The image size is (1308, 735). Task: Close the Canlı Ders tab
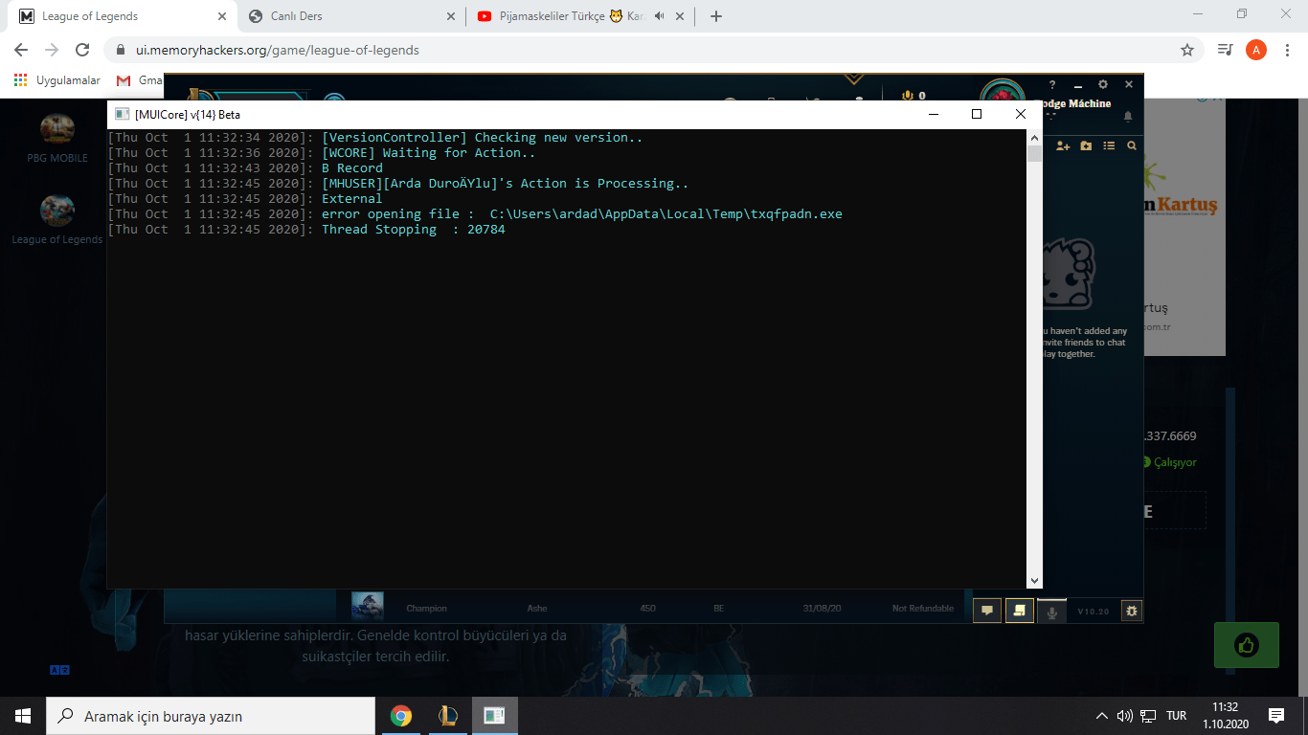pos(452,16)
